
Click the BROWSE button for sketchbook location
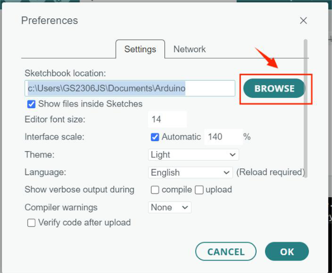(x=274, y=88)
